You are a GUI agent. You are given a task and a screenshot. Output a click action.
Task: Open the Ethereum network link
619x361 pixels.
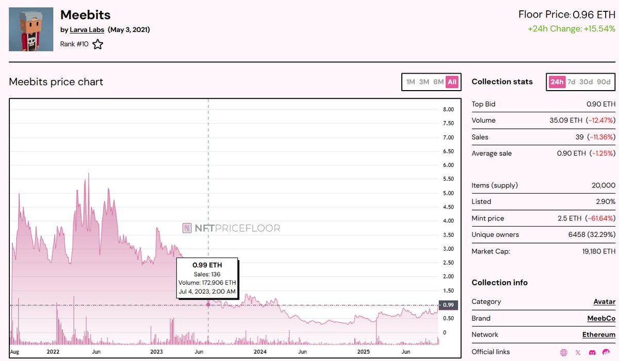pyautogui.click(x=599, y=335)
